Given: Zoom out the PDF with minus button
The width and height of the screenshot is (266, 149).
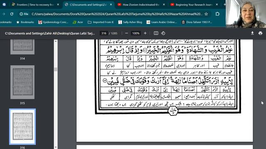Looking at the screenshot, I should (126, 33).
